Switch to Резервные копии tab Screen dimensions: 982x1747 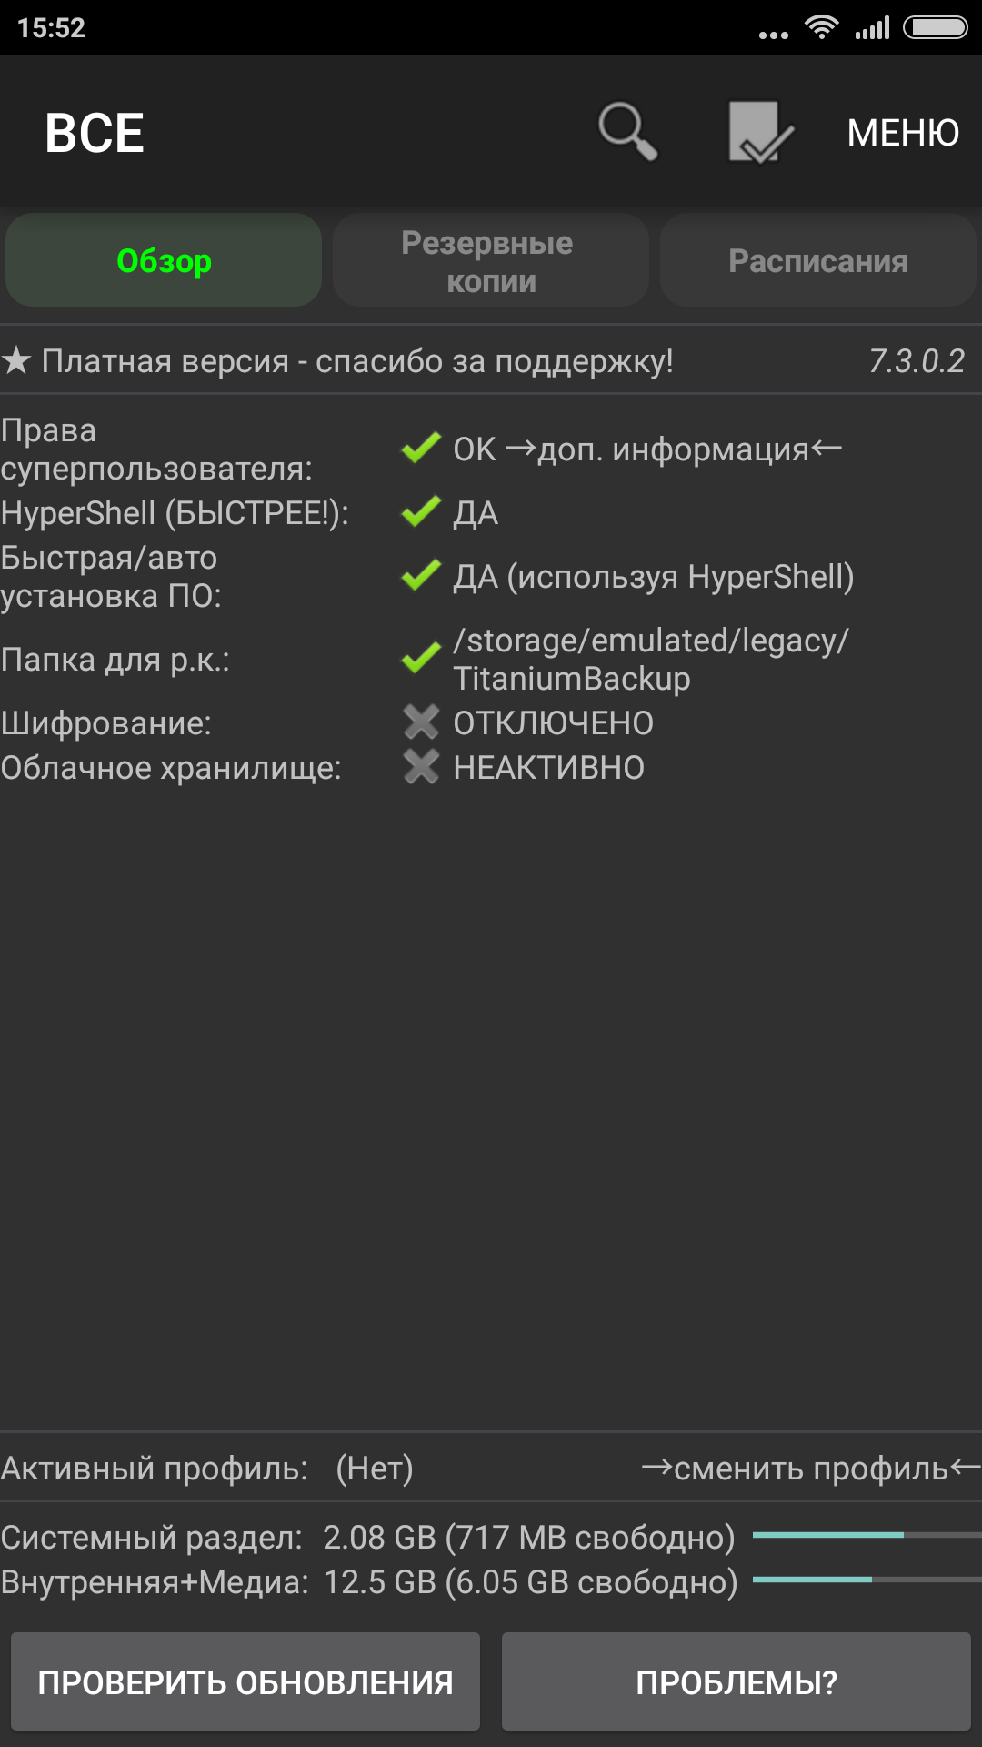click(491, 261)
